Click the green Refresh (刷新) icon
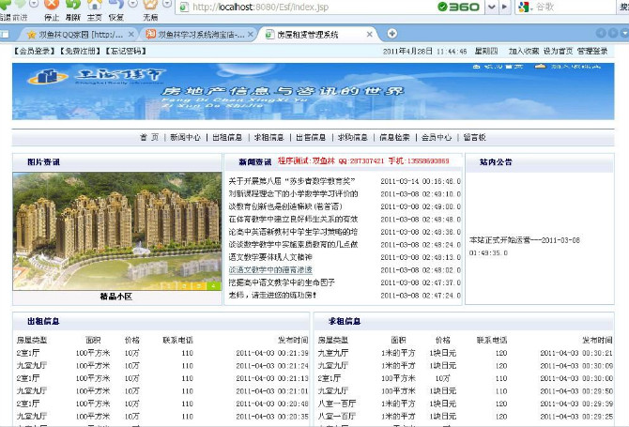This screenshot has height=427, width=629. click(x=72, y=5)
